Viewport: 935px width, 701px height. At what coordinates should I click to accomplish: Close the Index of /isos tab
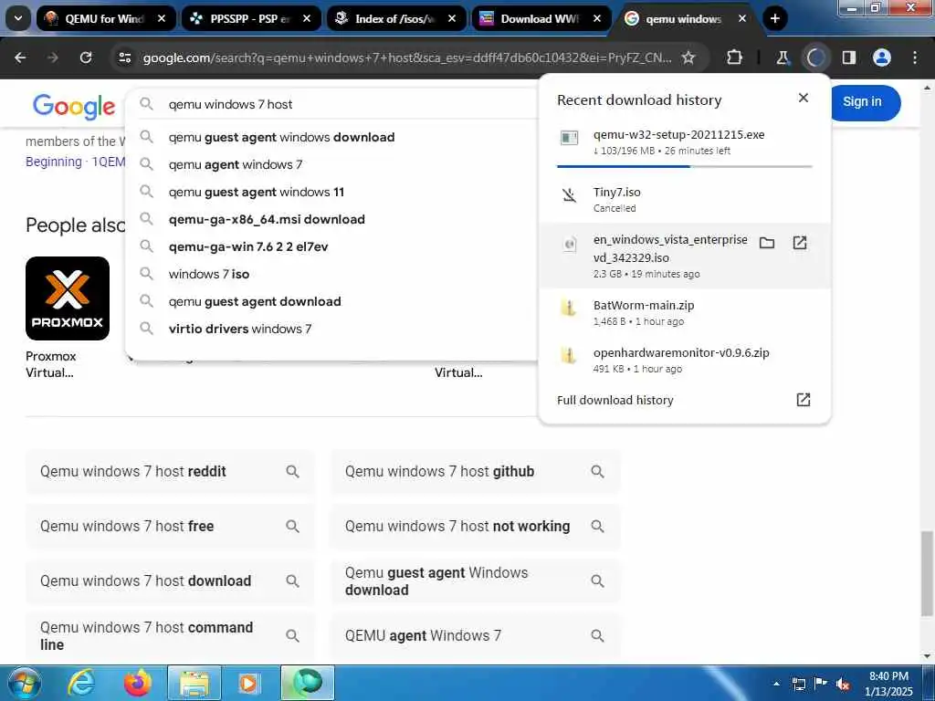pos(451,18)
